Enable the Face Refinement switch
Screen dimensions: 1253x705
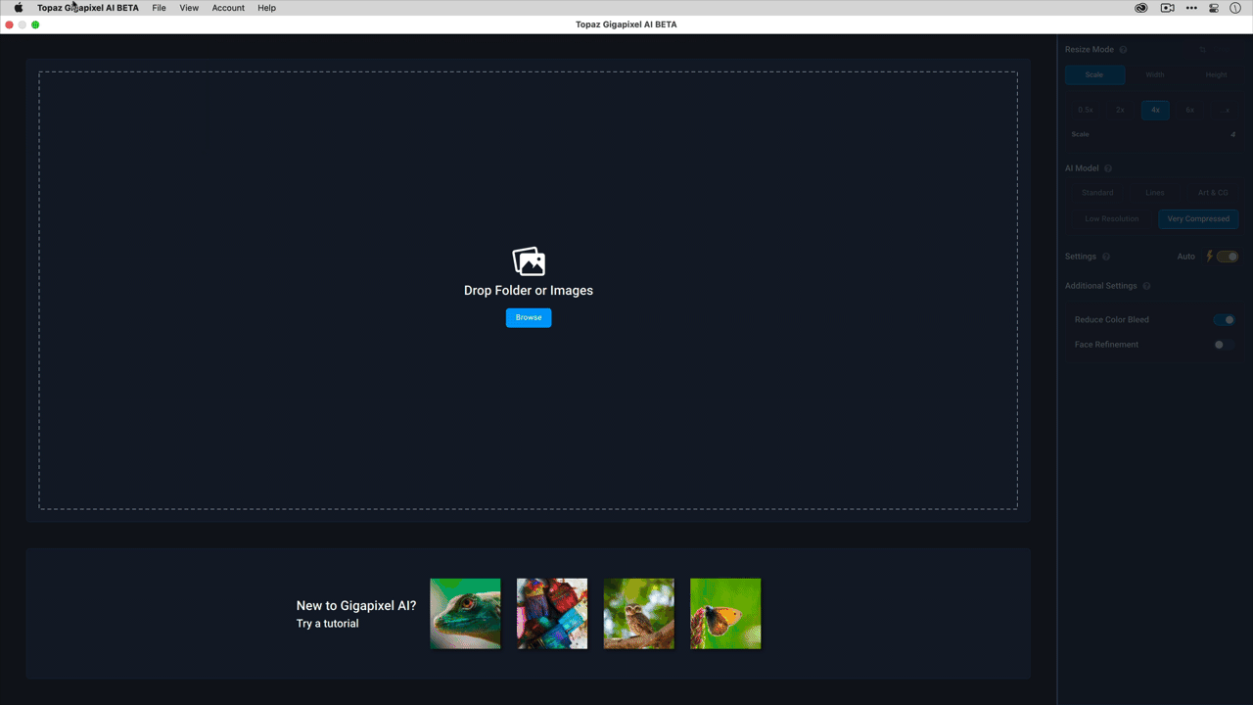(1224, 345)
